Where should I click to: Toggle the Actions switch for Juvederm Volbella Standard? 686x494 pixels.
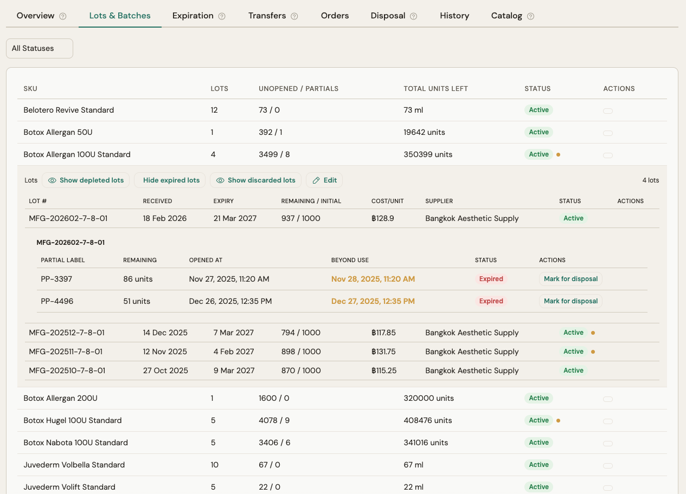click(x=608, y=465)
